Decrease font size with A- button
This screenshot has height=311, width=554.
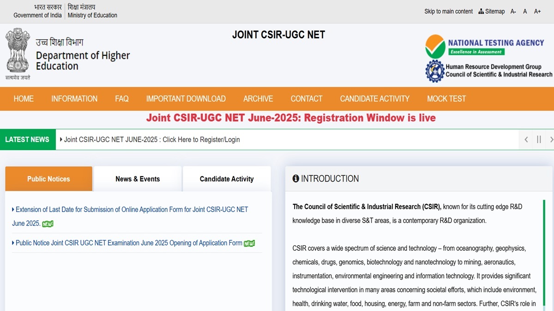(x=513, y=11)
